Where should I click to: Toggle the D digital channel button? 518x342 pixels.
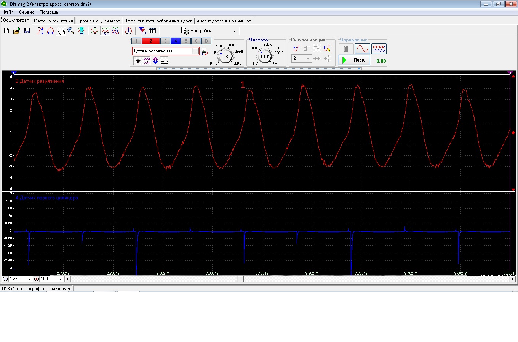206,41
